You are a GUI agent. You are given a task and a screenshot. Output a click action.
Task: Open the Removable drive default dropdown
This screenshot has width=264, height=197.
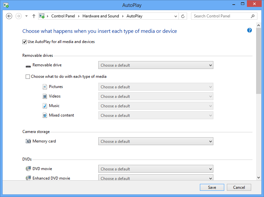(156, 65)
